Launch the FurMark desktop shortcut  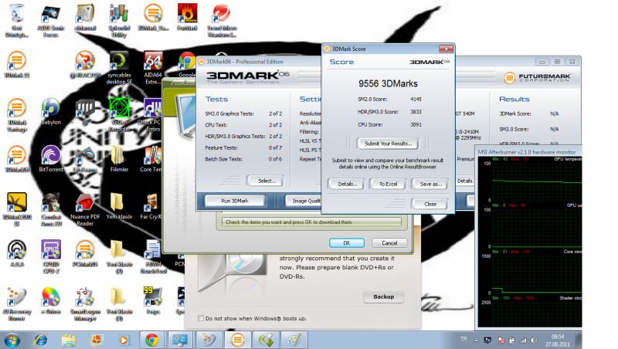(187, 18)
